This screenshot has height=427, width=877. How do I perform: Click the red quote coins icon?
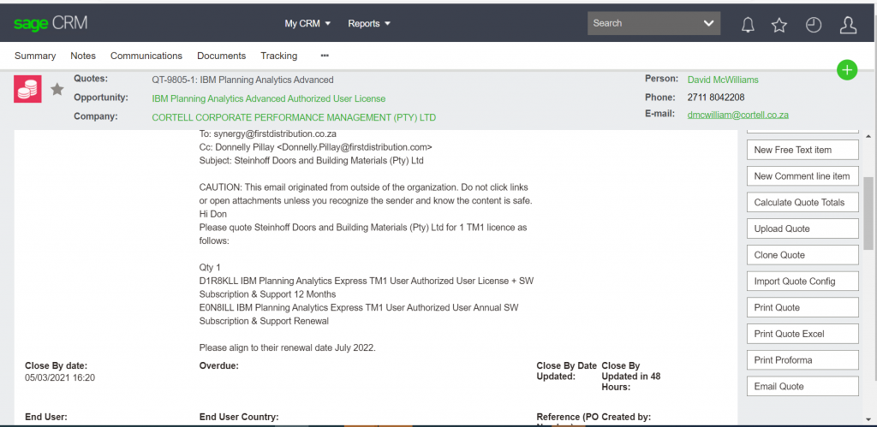tap(28, 89)
